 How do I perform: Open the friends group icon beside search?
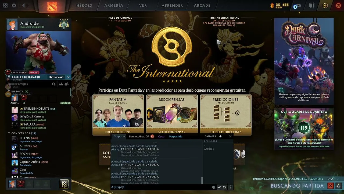66,84
